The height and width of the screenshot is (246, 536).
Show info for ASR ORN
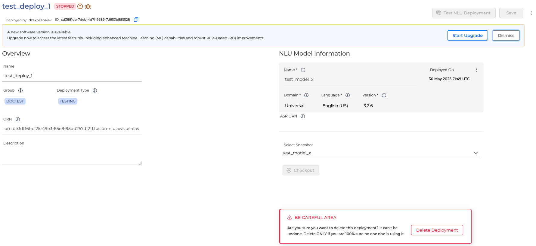tap(303, 116)
